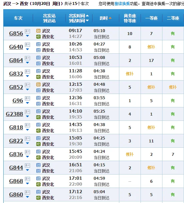Click first class count 17 for G864

(x=151, y=61)
